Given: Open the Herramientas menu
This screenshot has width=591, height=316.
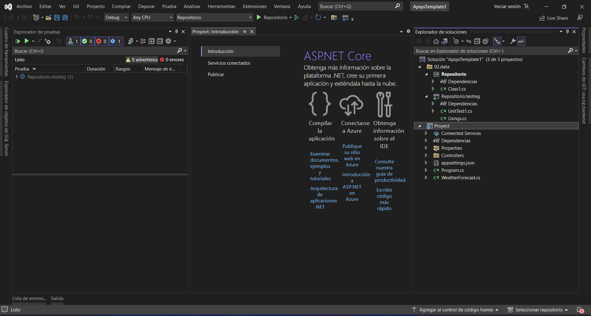Looking at the screenshot, I should pos(221,6).
